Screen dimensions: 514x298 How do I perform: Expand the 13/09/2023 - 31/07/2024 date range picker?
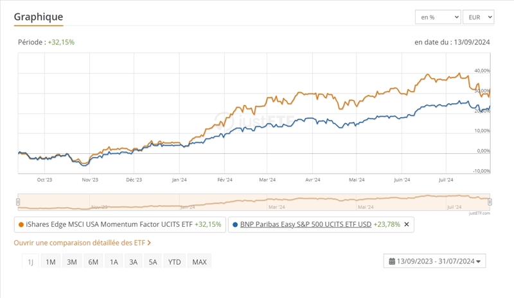pos(435,261)
